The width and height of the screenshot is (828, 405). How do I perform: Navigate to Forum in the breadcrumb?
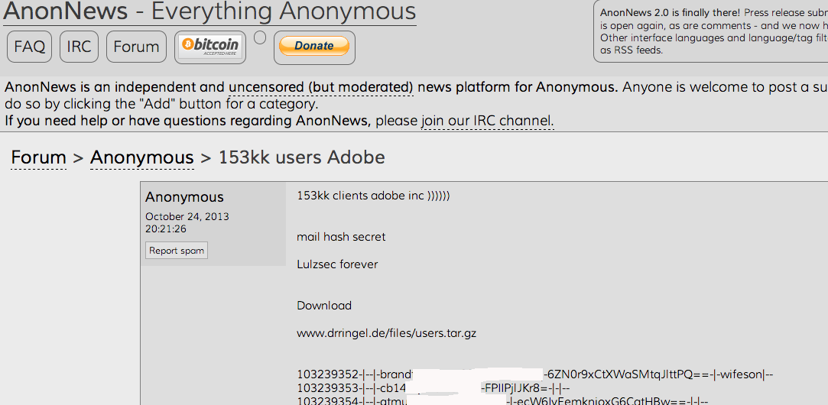(38, 157)
